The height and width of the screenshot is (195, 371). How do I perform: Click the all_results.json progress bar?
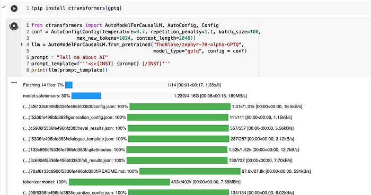click(177, 161)
